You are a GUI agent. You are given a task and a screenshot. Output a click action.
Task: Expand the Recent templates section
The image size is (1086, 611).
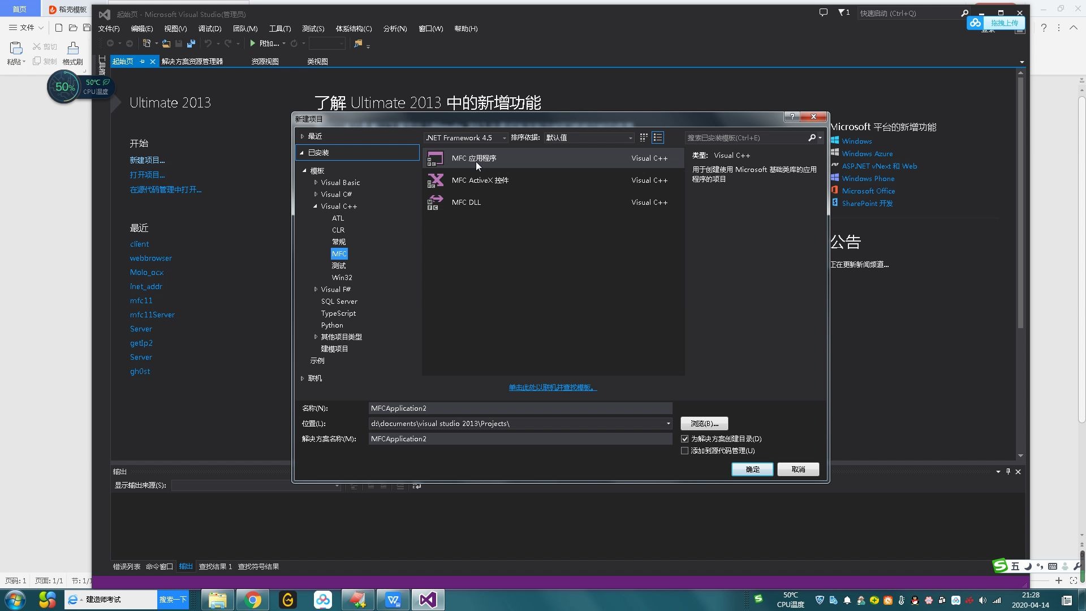[302, 136]
